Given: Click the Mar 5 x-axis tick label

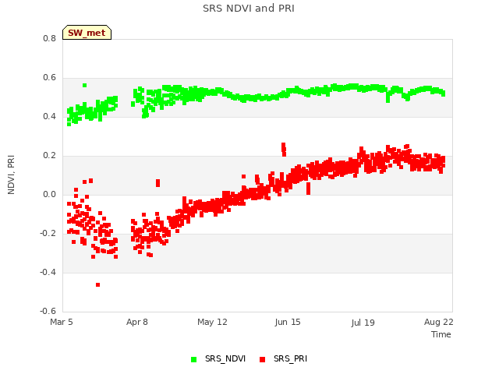Looking at the screenshot, I should pyautogui.click(x=62, y=322).
